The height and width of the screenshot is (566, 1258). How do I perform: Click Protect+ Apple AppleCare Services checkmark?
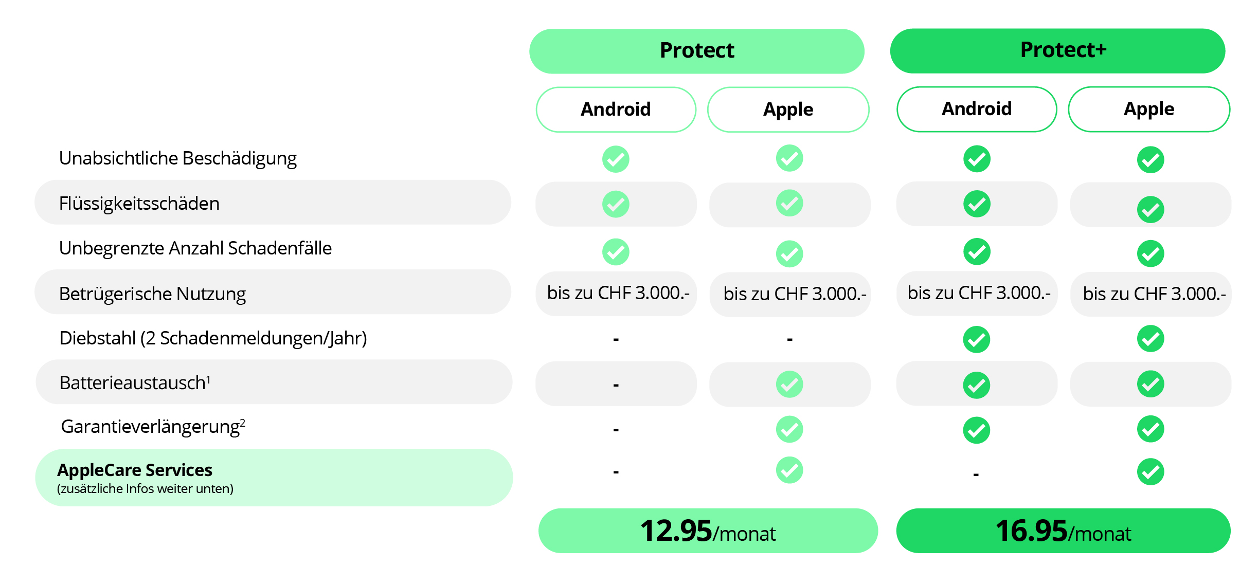1151,472
